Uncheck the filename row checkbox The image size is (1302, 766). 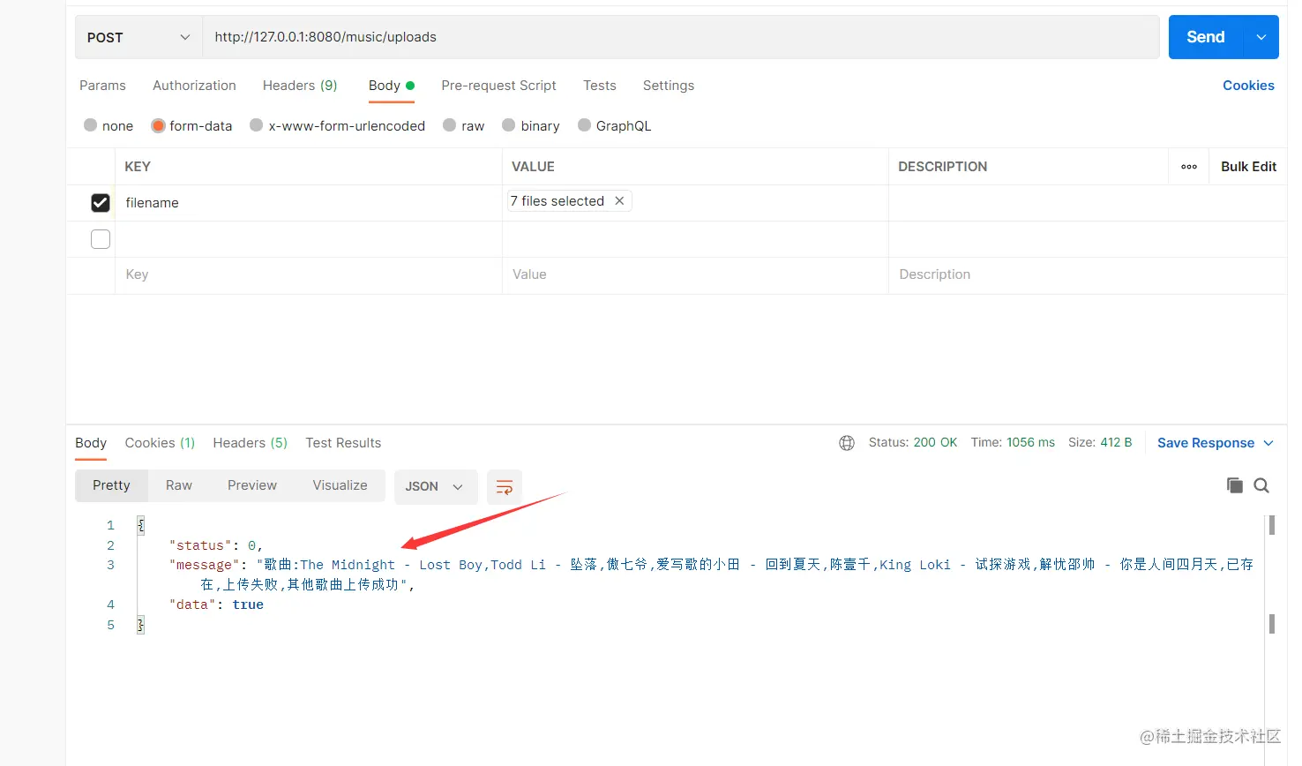click(x=101, y=203)
